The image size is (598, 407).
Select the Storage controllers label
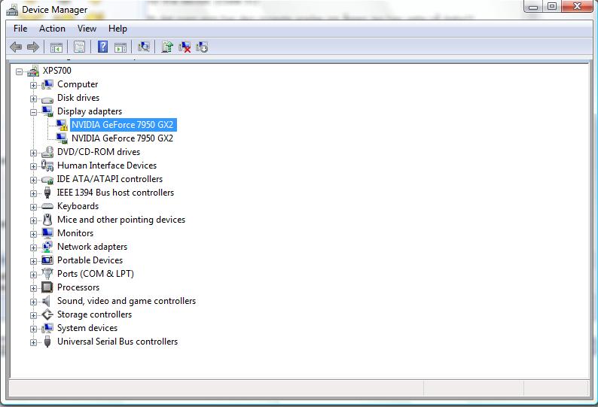pos(95,314)
